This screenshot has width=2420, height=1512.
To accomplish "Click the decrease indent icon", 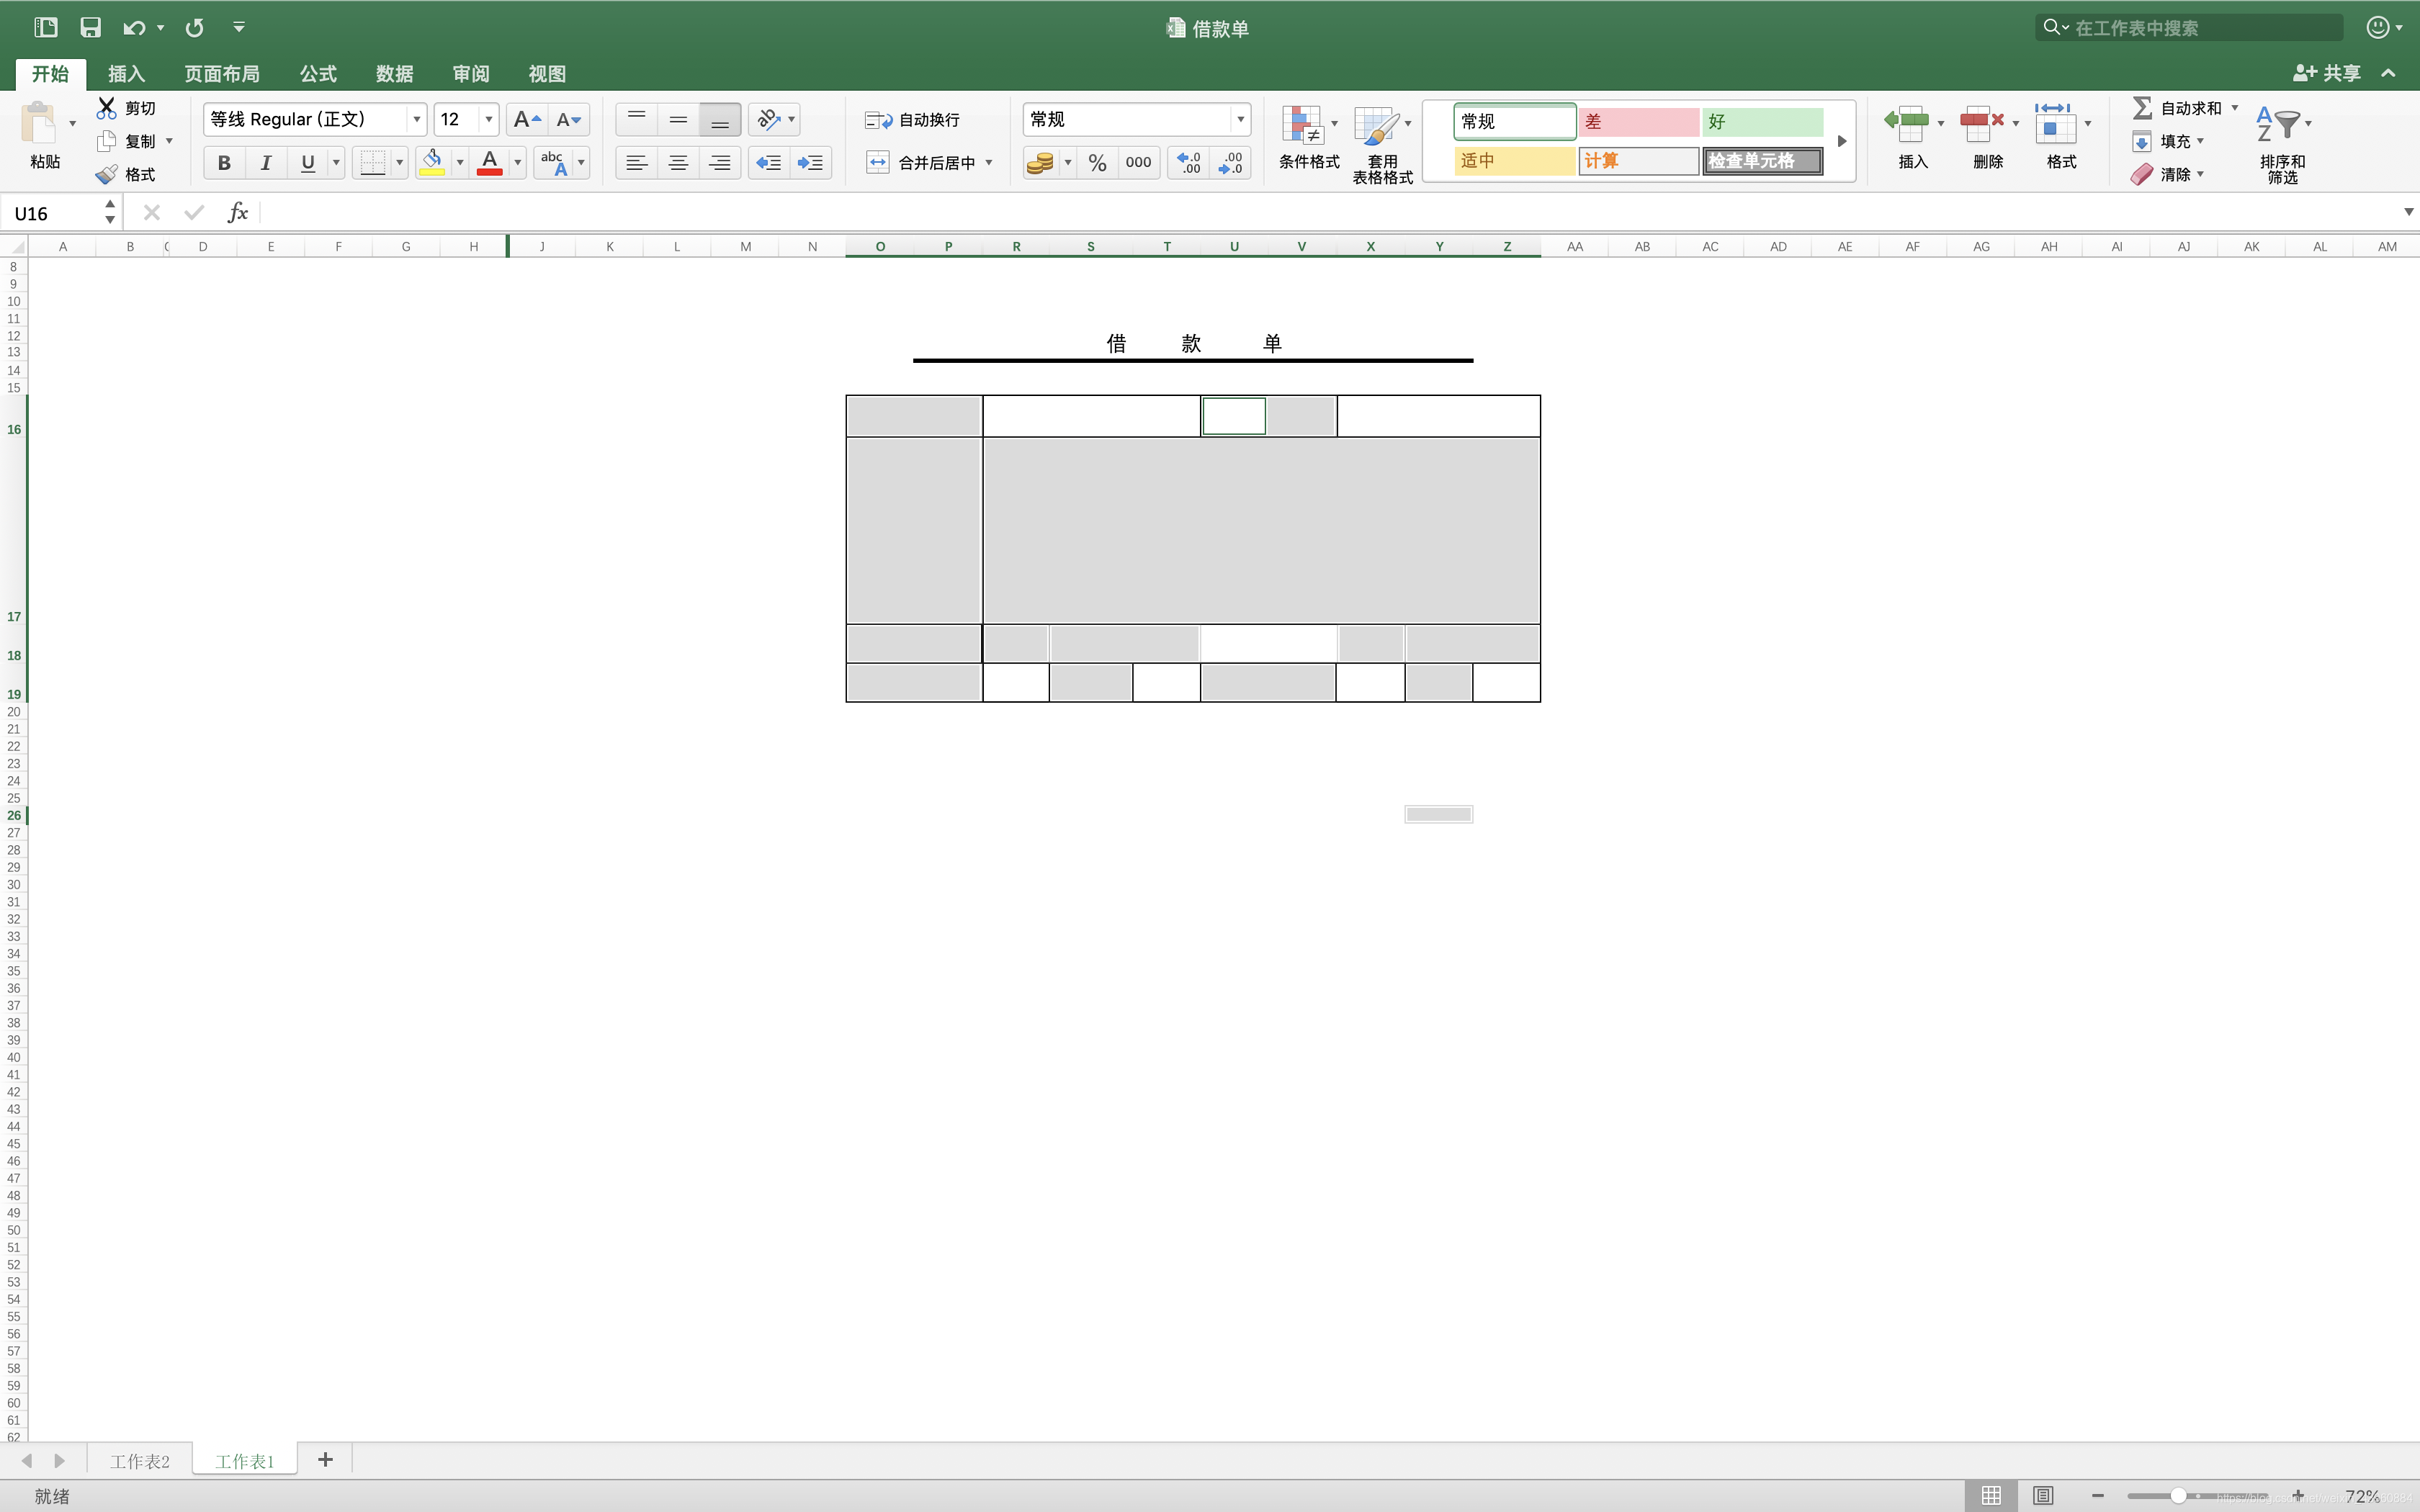I will click(768, 162).
